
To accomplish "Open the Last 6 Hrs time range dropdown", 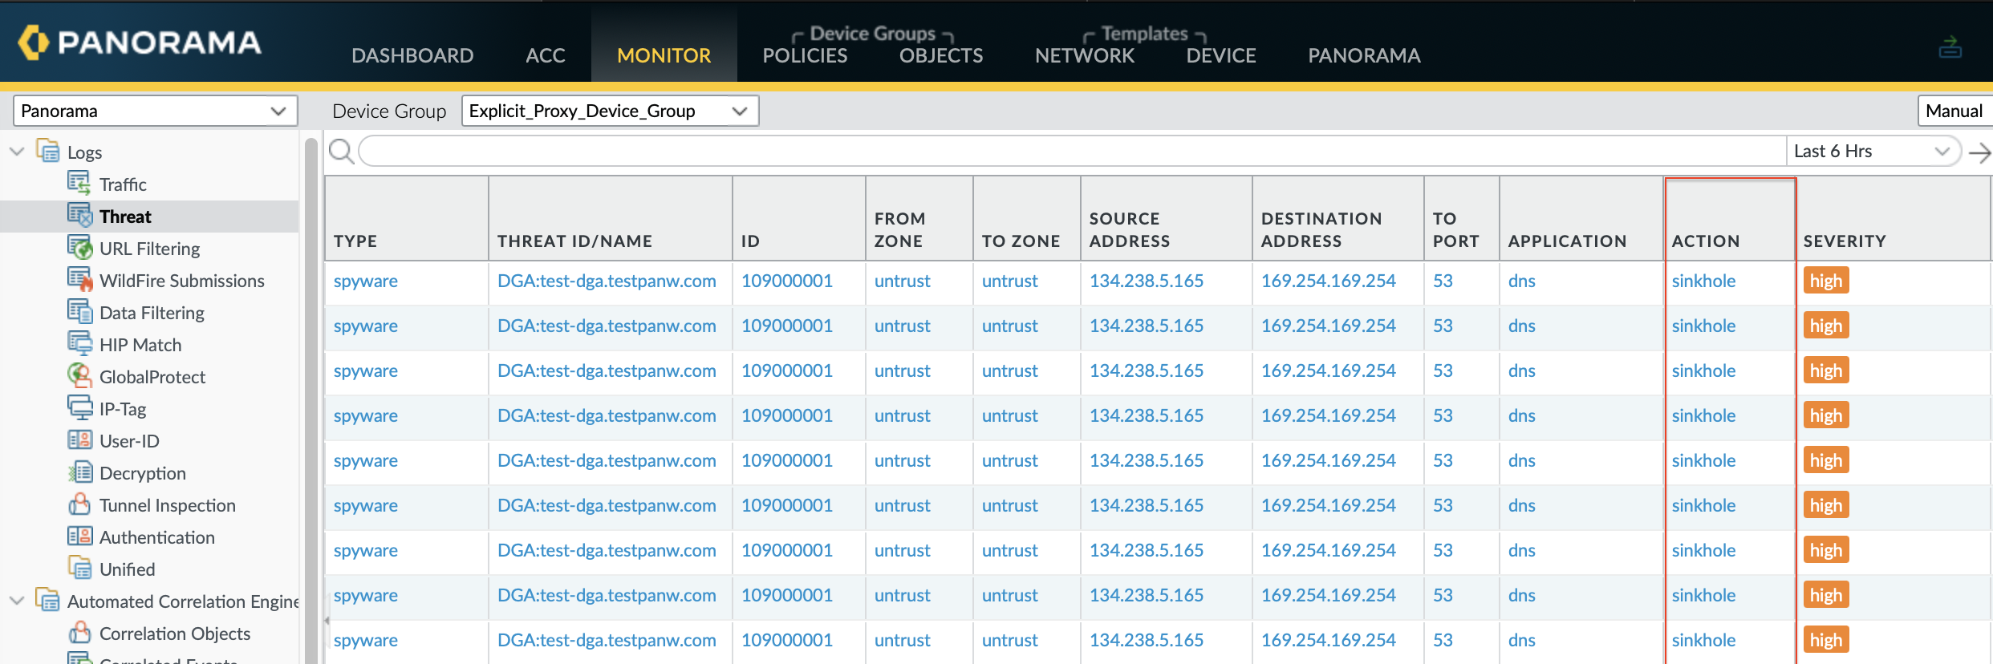I will [1873, 151].
